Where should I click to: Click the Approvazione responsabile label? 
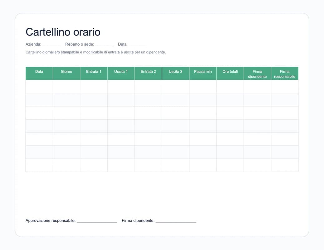(51, 221)
